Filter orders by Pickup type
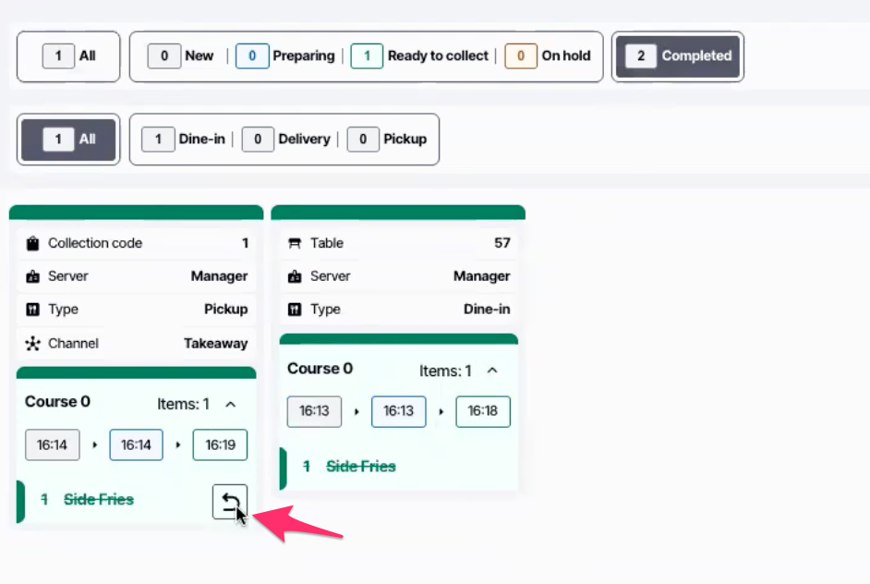Viewport: 870px width, 584px height. (388, 140)
